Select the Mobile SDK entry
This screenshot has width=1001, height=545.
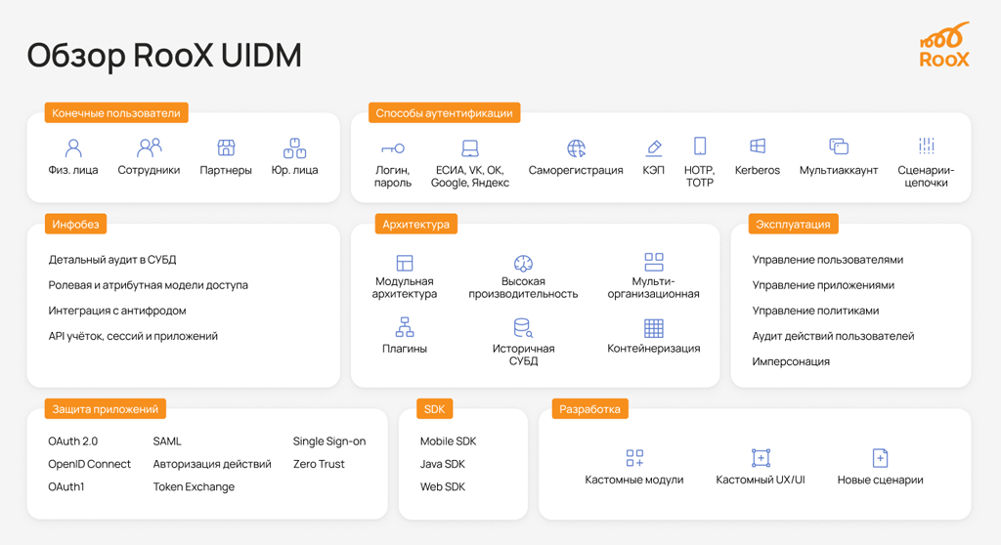(x=448, y=441)
